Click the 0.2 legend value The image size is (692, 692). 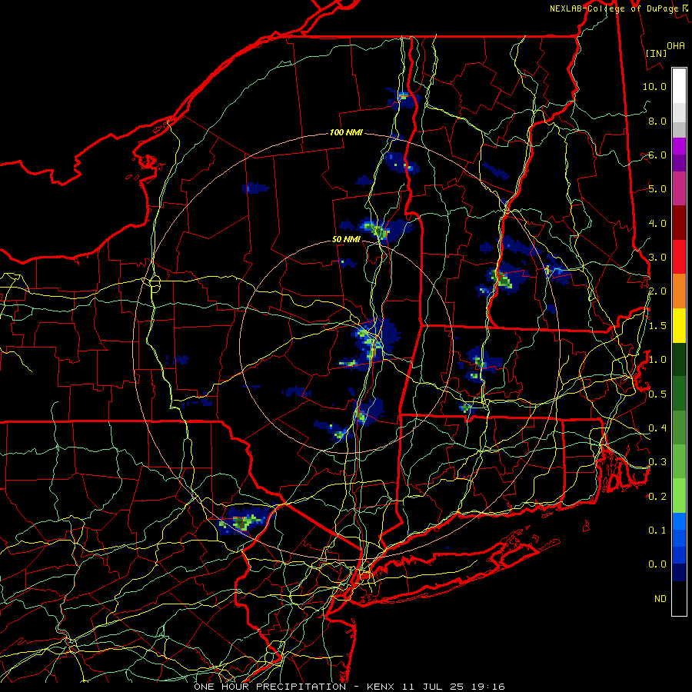657,497
